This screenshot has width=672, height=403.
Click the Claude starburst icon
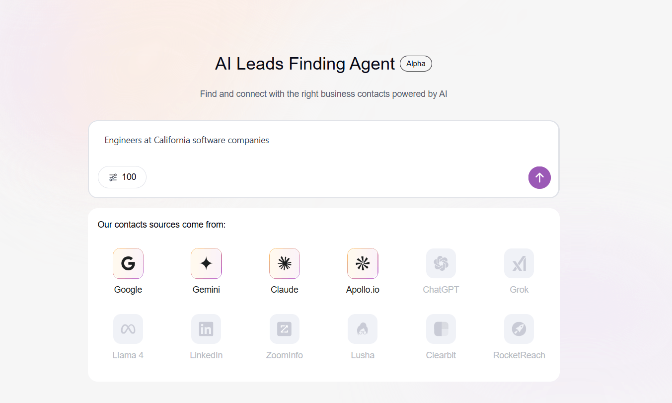[285, 263]
